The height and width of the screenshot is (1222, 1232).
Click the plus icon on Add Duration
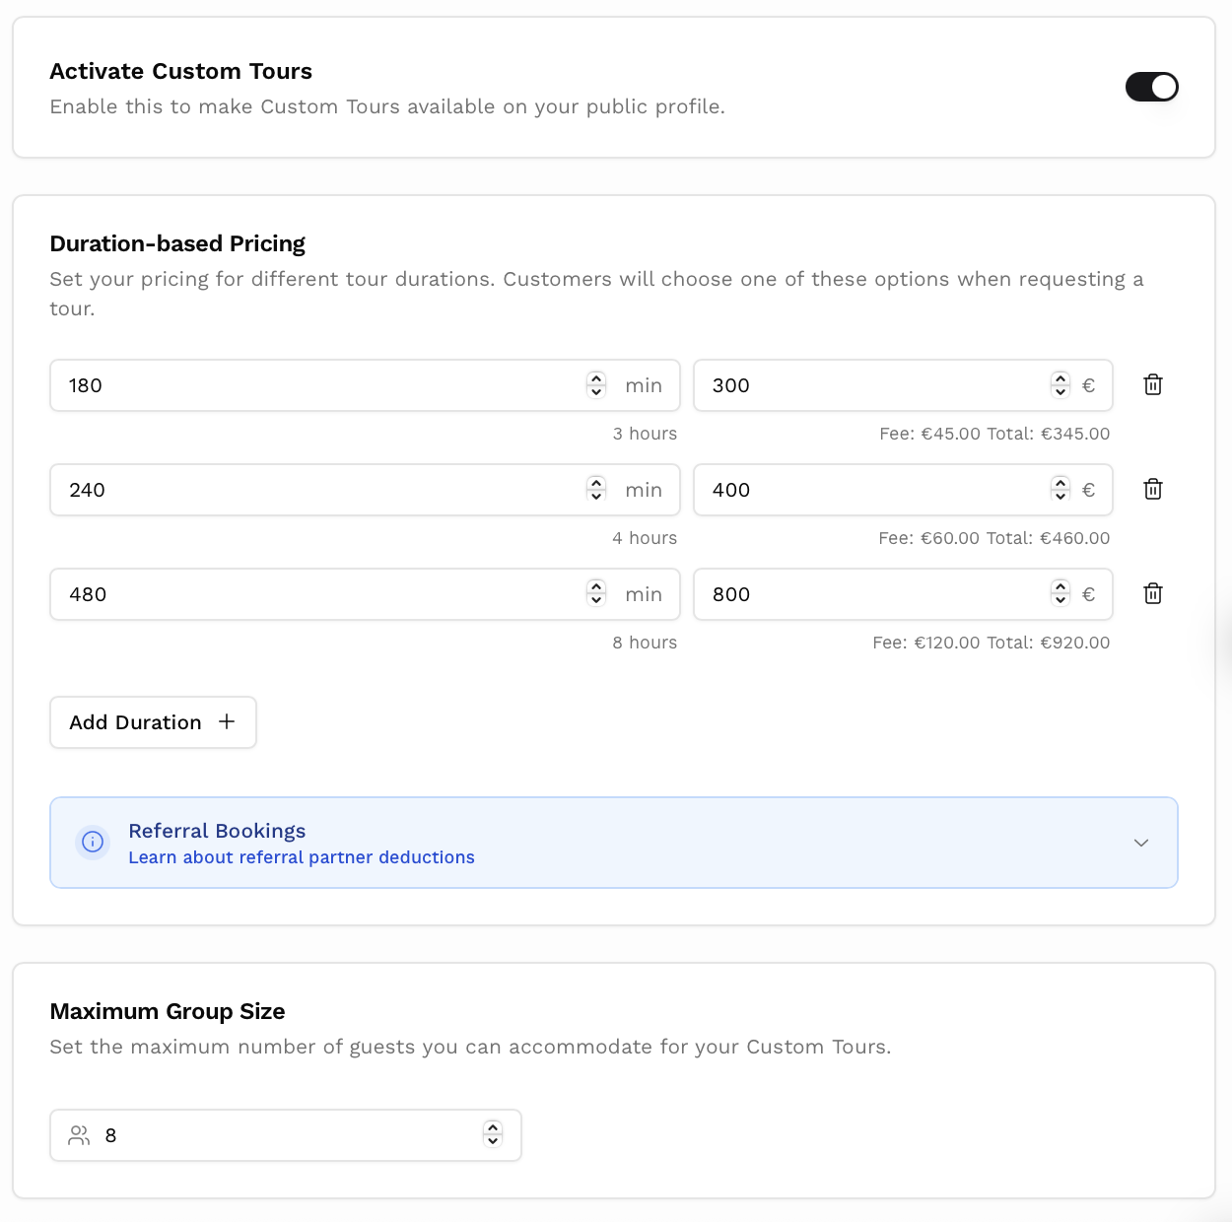click(x=226, y=721)
